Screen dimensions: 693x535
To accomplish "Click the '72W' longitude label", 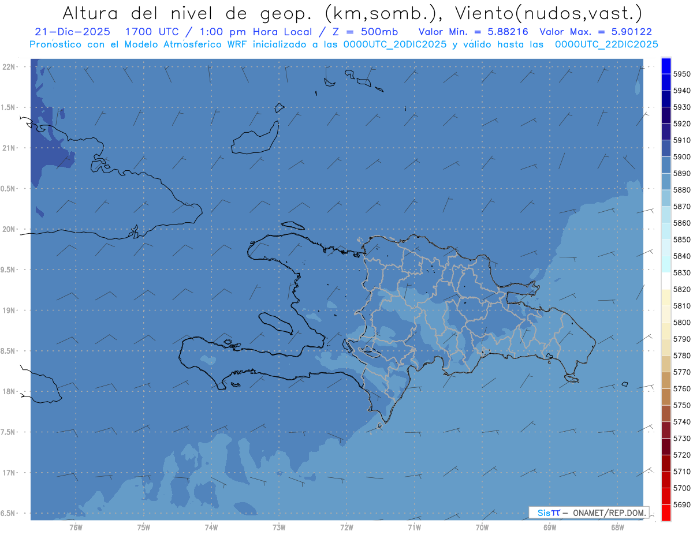I will point(347,527).
